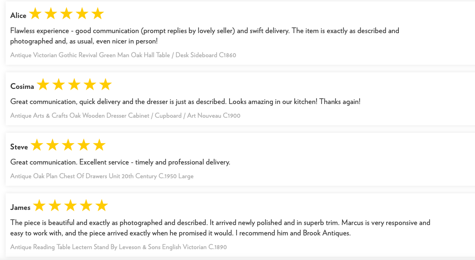Image resolution: width=475 pixels, height=260 pixels.
Task: Click the first star in Cosima's rating
Action: [x=43, y=85]
